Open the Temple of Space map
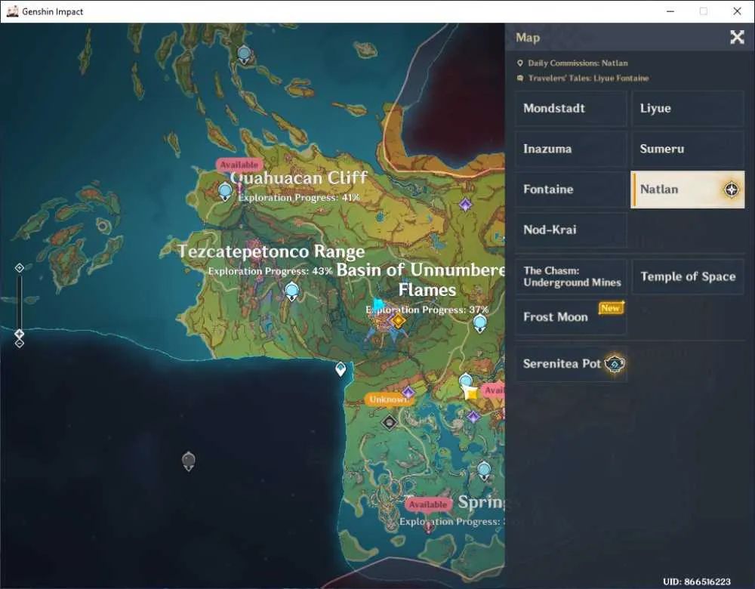755x589 pixels. (688, 276)
